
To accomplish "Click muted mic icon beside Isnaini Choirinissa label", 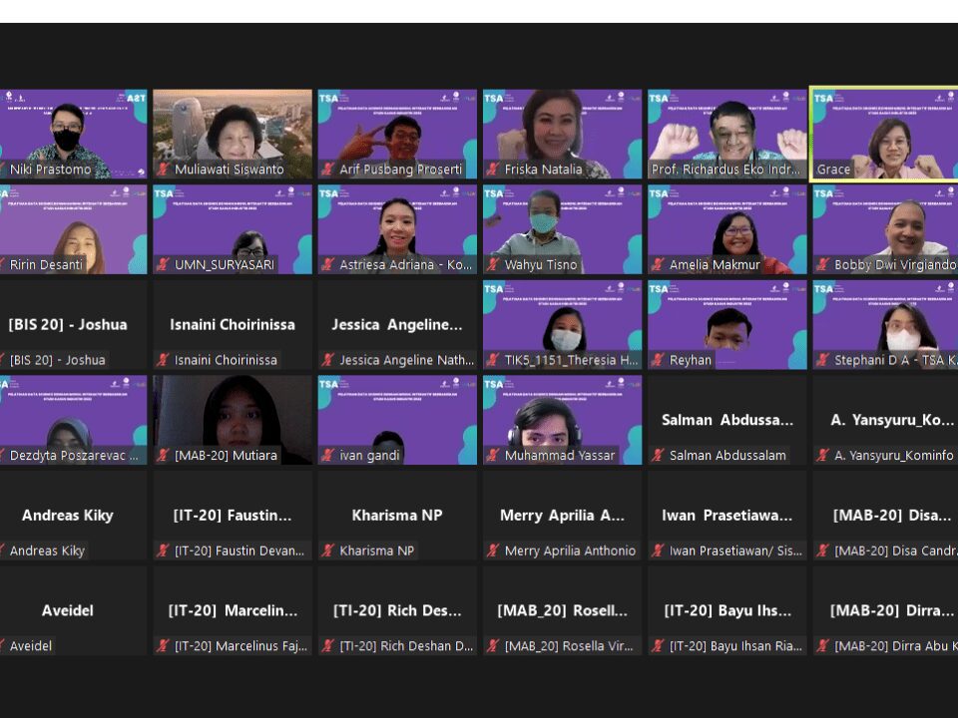I will point(163,360).
